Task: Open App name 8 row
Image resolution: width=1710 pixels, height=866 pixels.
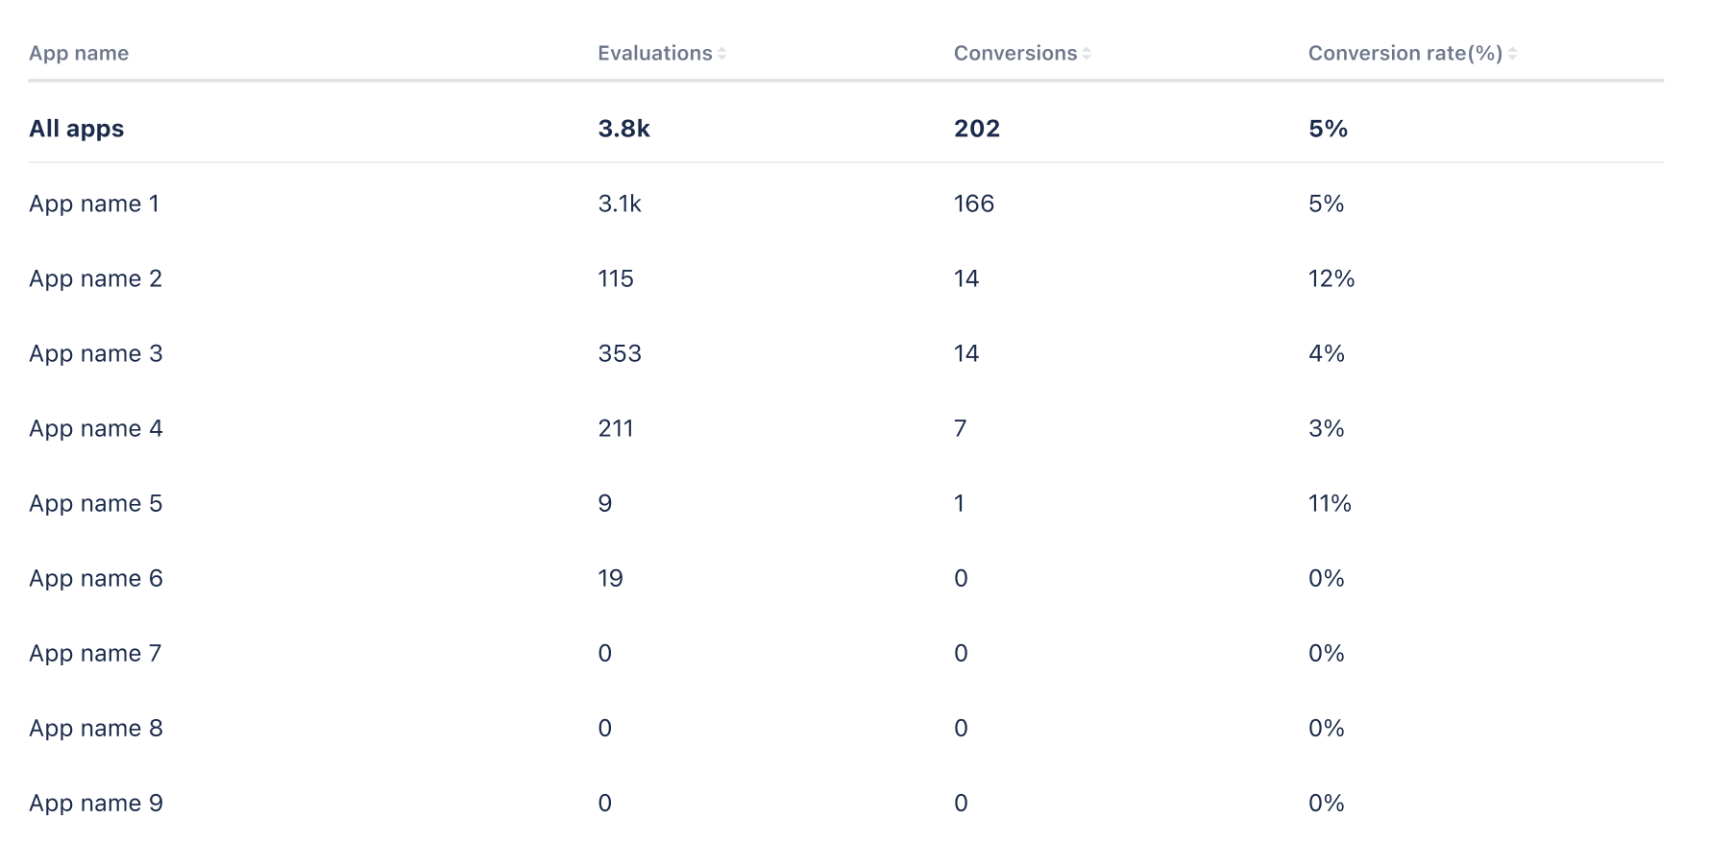Action: 96,728
